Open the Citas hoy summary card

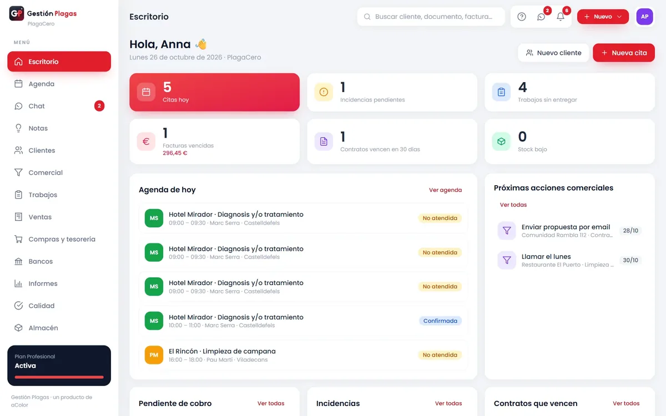point(214,92)
